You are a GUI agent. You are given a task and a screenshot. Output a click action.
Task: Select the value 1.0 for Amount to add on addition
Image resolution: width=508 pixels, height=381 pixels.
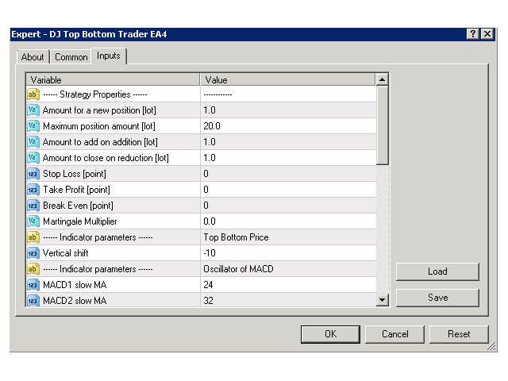(x=210, y=142)
